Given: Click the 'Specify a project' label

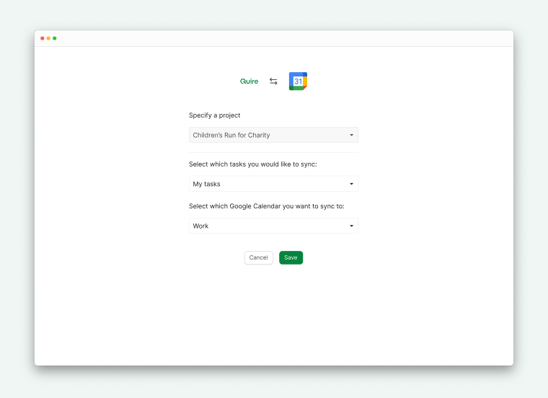Looking at the screenshot, I should 215,115.
